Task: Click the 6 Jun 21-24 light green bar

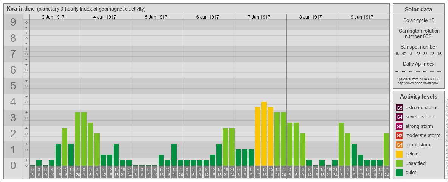Action: [232, 147]
